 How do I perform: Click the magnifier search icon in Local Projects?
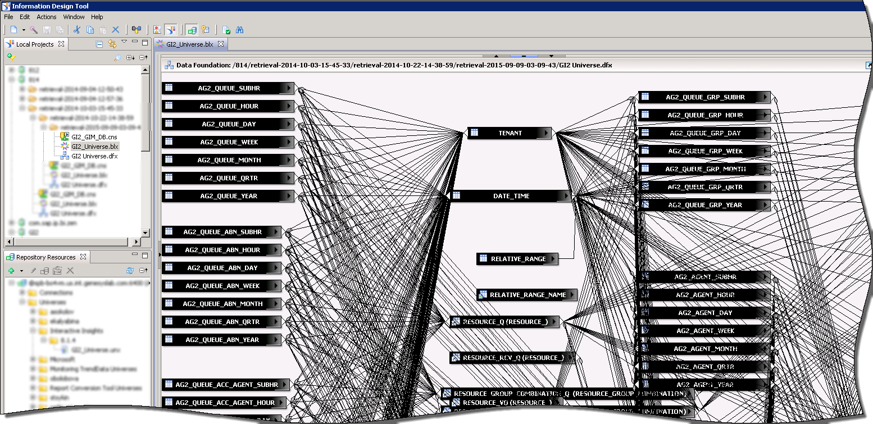117,57
